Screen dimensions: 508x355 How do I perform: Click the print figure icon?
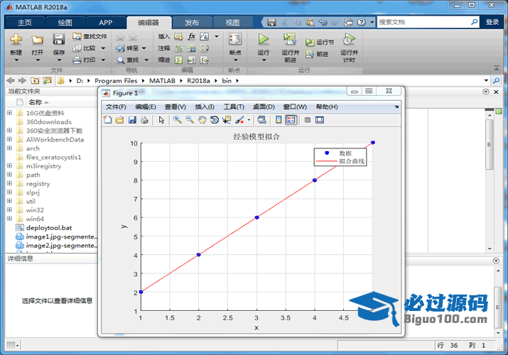(144, 120)
